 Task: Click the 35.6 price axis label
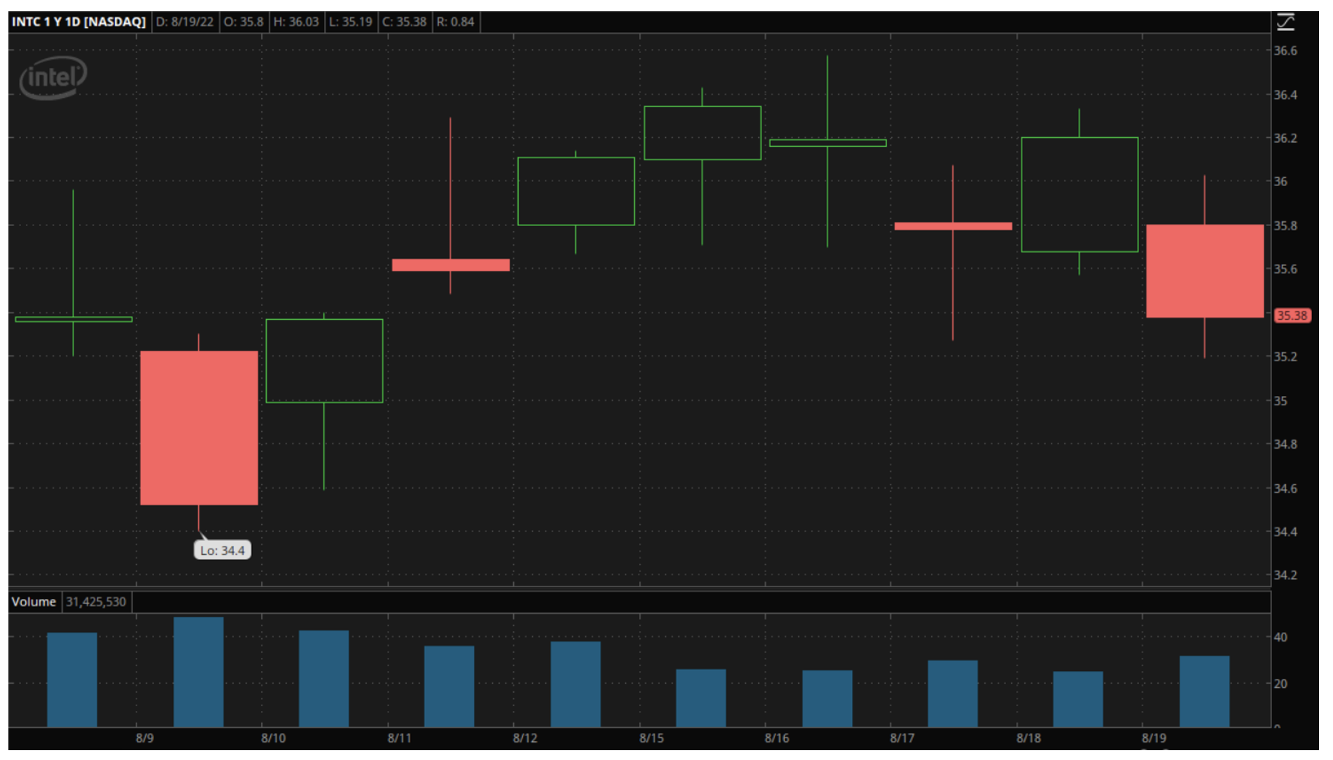click(x=1285, y=269)
